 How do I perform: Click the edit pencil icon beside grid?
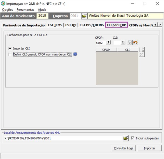142,49
